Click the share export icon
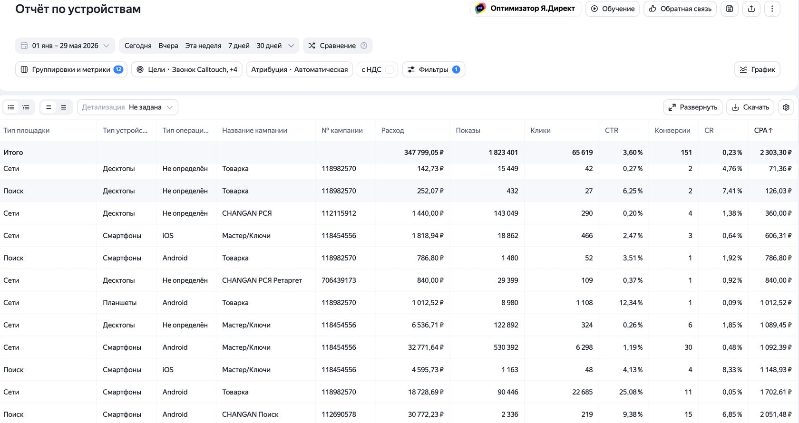Image resolution: width=799 pixels, height=423 pixels. pyautogui.click(x=751, y=9)
